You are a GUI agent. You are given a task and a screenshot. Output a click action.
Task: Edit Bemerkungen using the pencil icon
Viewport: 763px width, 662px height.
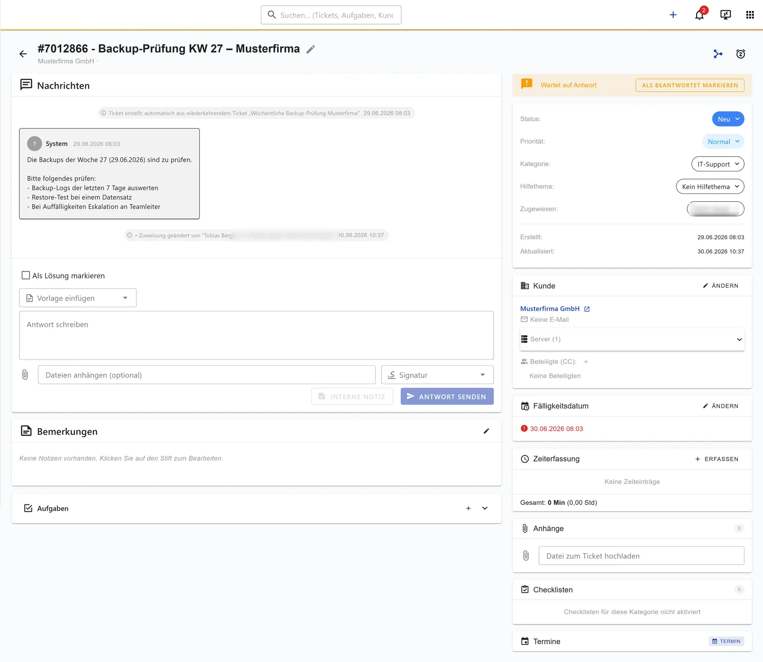[x=486, y=431]
